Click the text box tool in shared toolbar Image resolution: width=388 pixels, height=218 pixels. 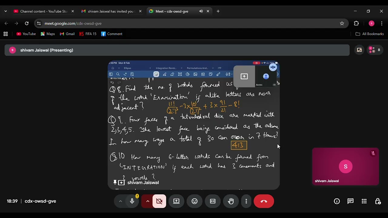click(x=180, y=74)
